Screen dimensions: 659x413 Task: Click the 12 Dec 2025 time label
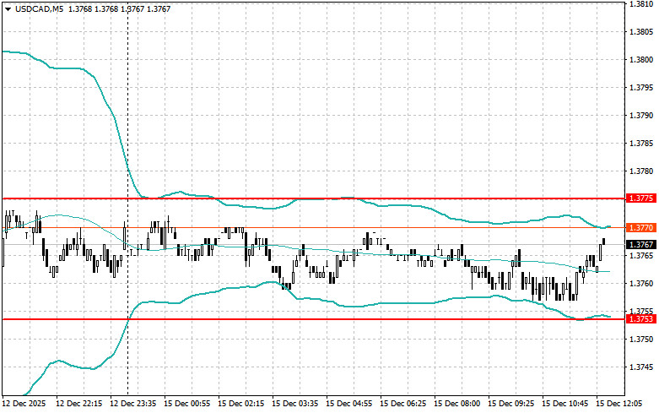[24, 404]
